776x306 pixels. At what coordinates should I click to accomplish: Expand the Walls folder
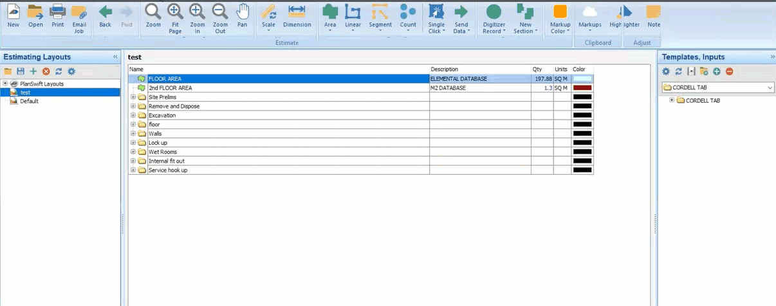(x=133, y=134)
